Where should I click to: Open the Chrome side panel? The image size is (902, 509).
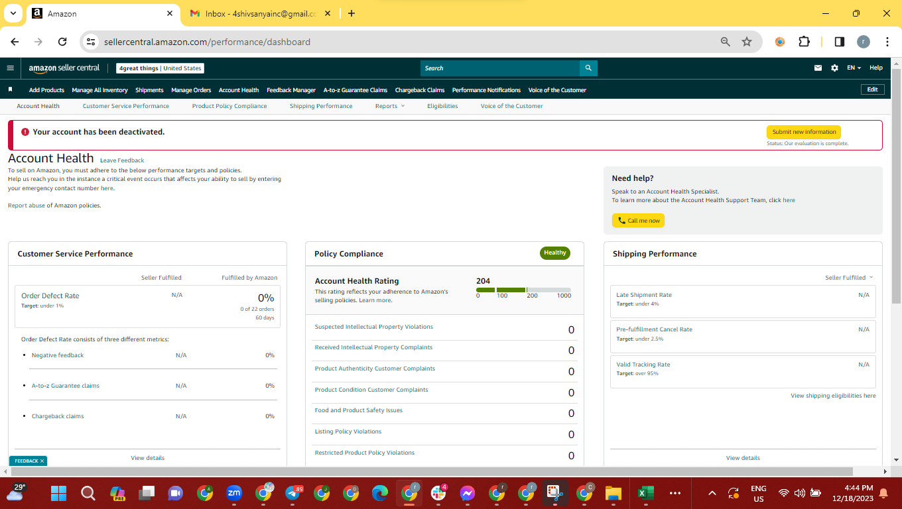(x=839, y=42)
